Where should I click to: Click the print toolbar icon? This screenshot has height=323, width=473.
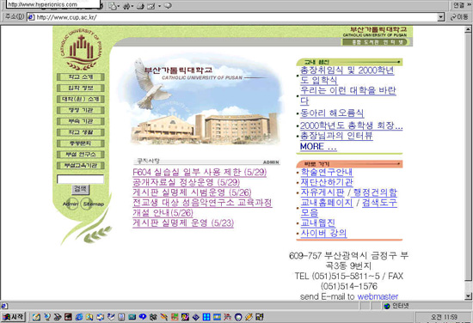click(x=140, y=6)
